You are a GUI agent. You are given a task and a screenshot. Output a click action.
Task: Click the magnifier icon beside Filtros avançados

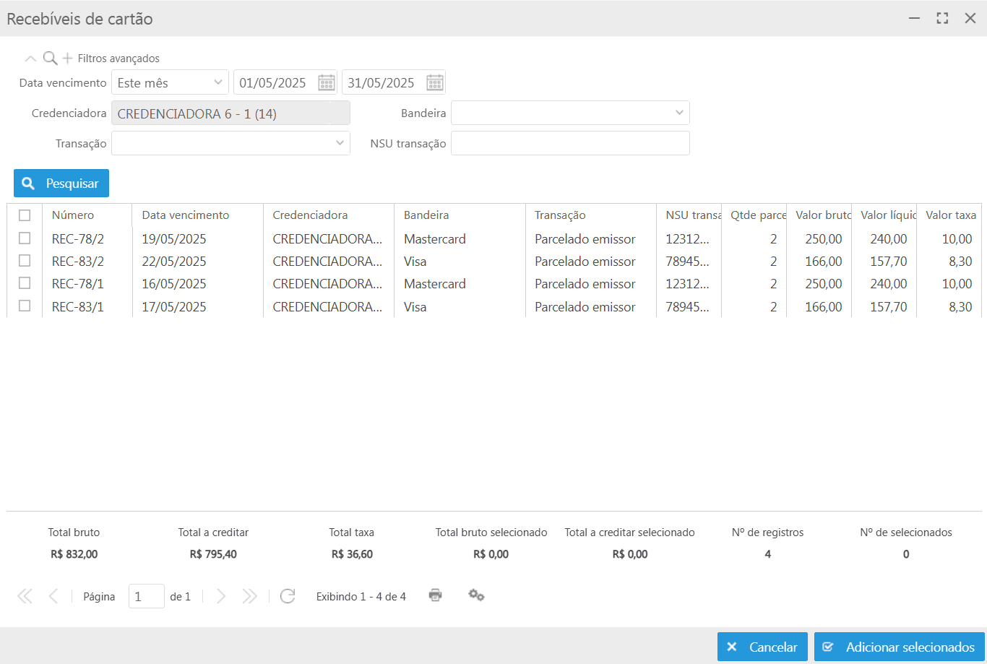(50, 59)
